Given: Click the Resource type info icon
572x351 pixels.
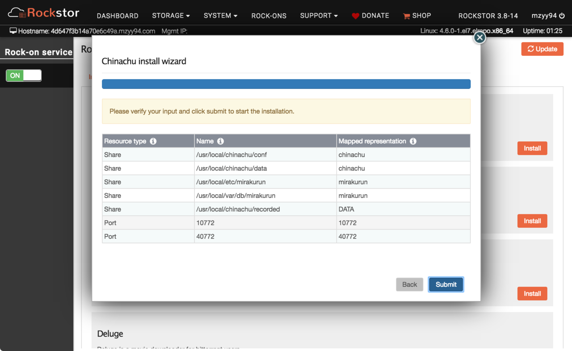Looking at the screenshot, I should pos(153,141).
